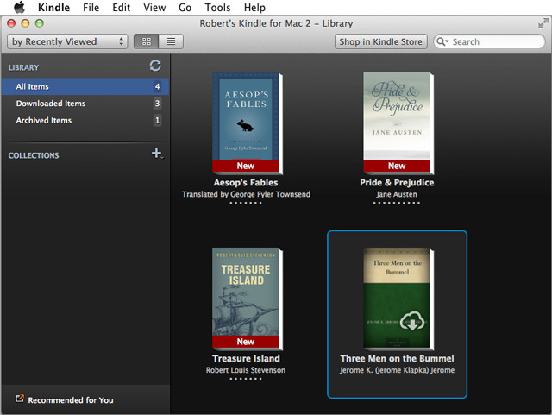Focus the Search input field
Screen dimensions: 552x415
point(489,41)
